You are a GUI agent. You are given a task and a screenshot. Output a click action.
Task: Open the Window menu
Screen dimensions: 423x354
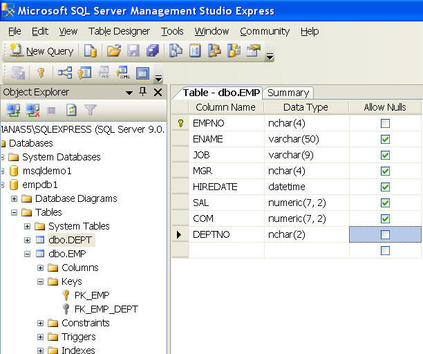211,31
